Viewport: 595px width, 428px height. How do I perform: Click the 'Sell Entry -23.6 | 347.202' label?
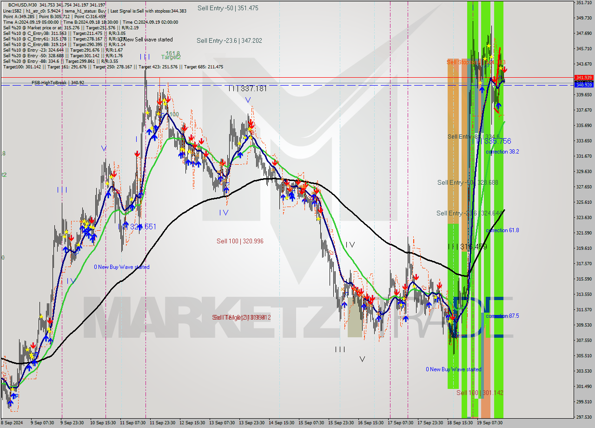pos(229,41)
